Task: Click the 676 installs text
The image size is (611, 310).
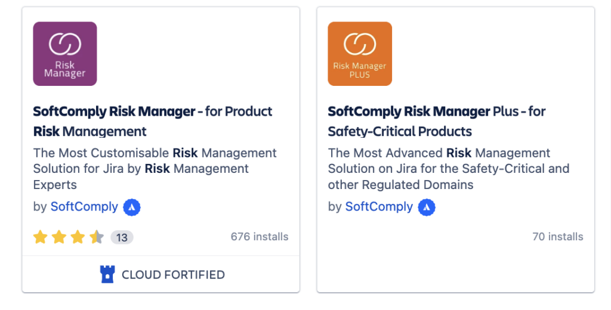Action: click(260, 237)
